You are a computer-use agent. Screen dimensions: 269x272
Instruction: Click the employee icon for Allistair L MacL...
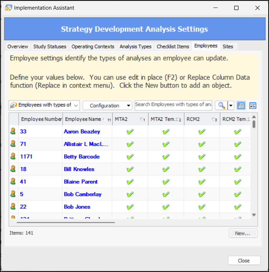[x=13, y=144]
